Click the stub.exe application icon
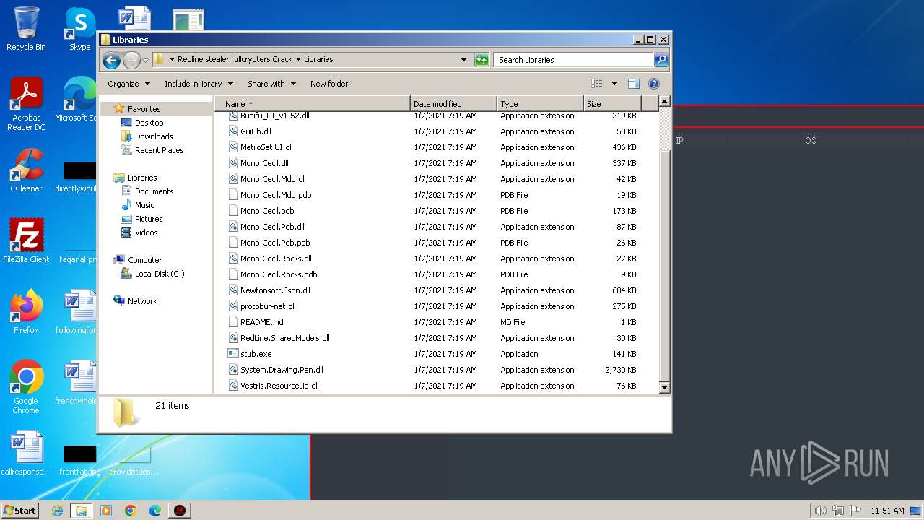924x520 pixels. pyautogui.click(x=233, y=354)
